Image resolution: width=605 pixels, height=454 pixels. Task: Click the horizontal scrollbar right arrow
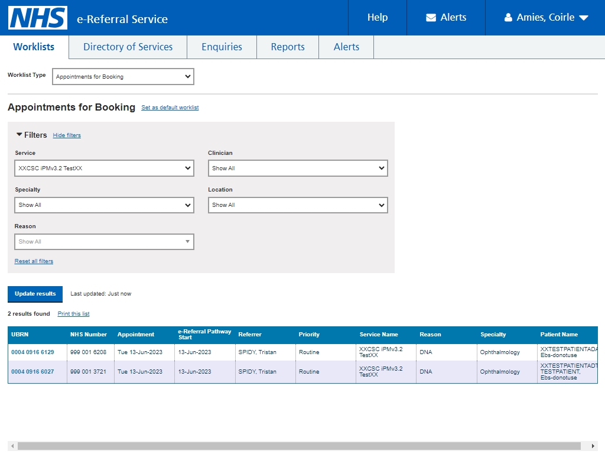(593, 446)
